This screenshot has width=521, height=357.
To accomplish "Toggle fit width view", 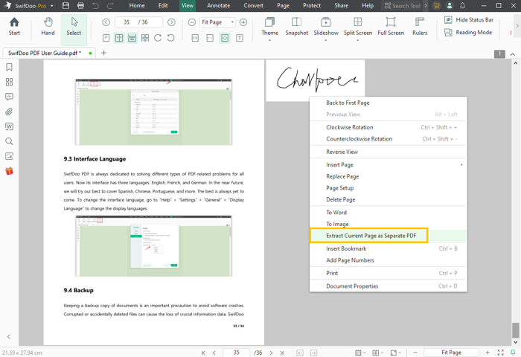I will pos(210,38).
